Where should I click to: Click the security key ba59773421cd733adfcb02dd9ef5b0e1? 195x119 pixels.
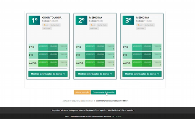112,101
